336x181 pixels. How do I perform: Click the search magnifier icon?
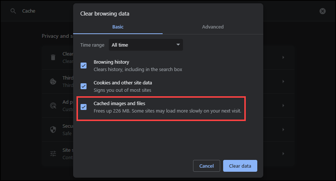click(x=13, y=11)
